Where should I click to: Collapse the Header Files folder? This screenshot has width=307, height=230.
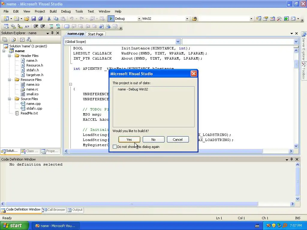[9, 56]
